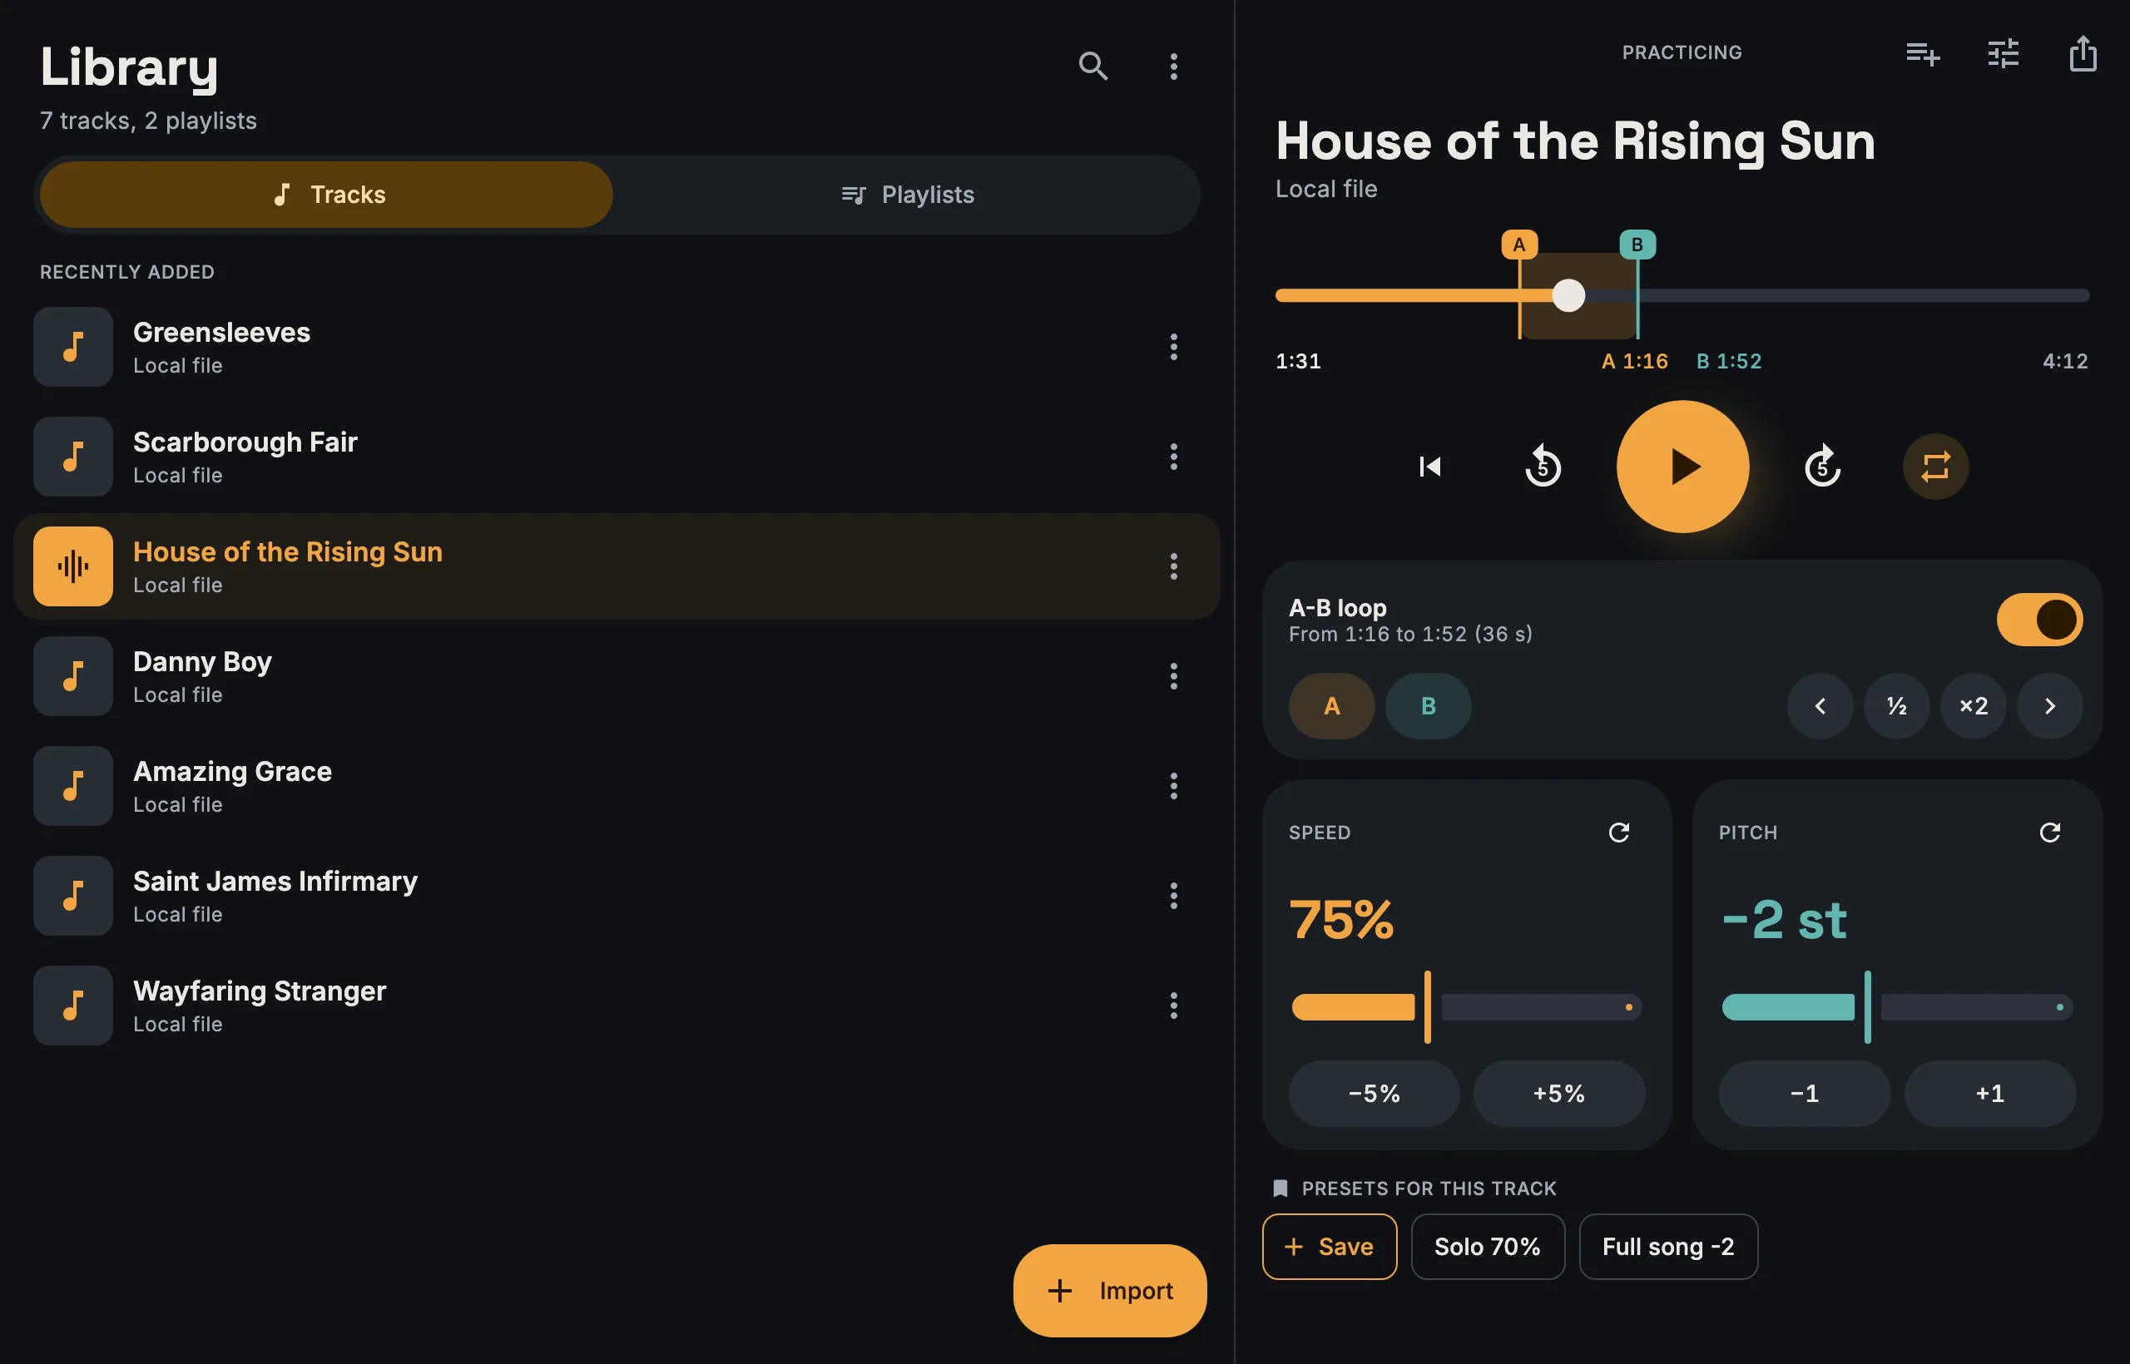The width and height of the screenshot is (2130, 1364).
Task: Switch to the Playlists tab
Action: [906, 195]
